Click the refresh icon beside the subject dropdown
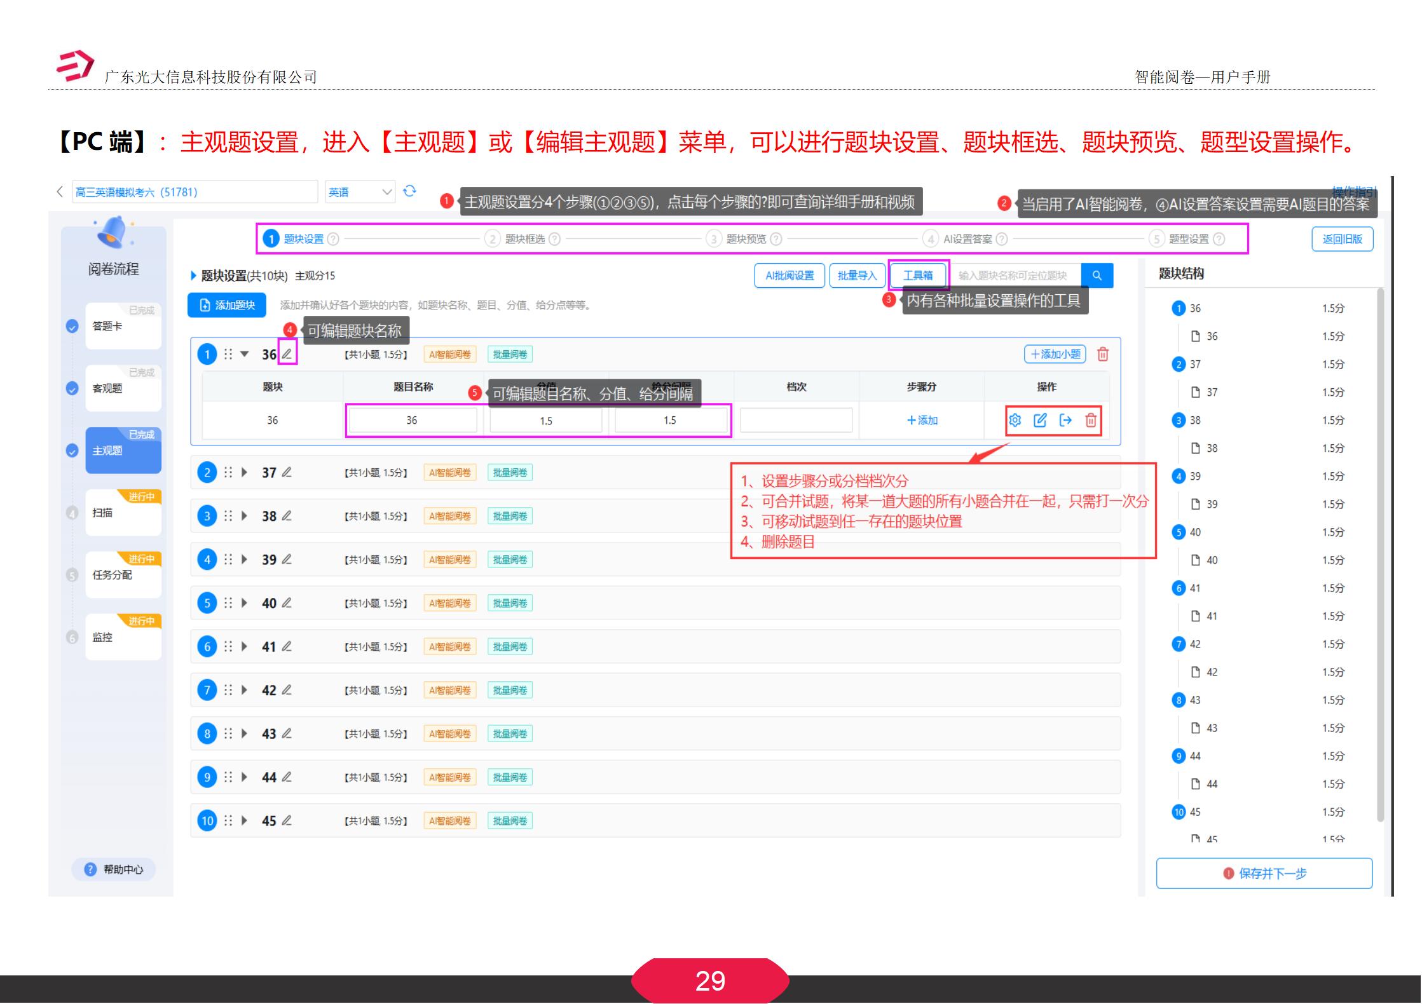 (409, 191)
